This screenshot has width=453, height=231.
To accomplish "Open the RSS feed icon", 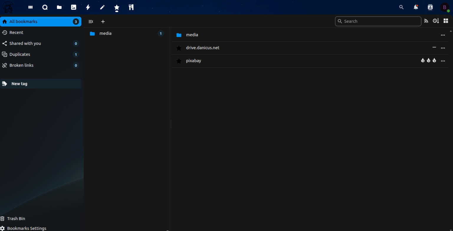I will pyautogui.click(x=426, y=21).
